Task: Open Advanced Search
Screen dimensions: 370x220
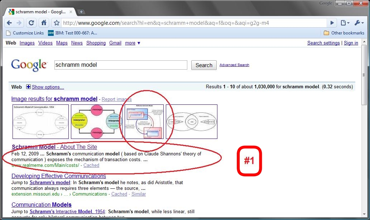Action: coord(234,65)
